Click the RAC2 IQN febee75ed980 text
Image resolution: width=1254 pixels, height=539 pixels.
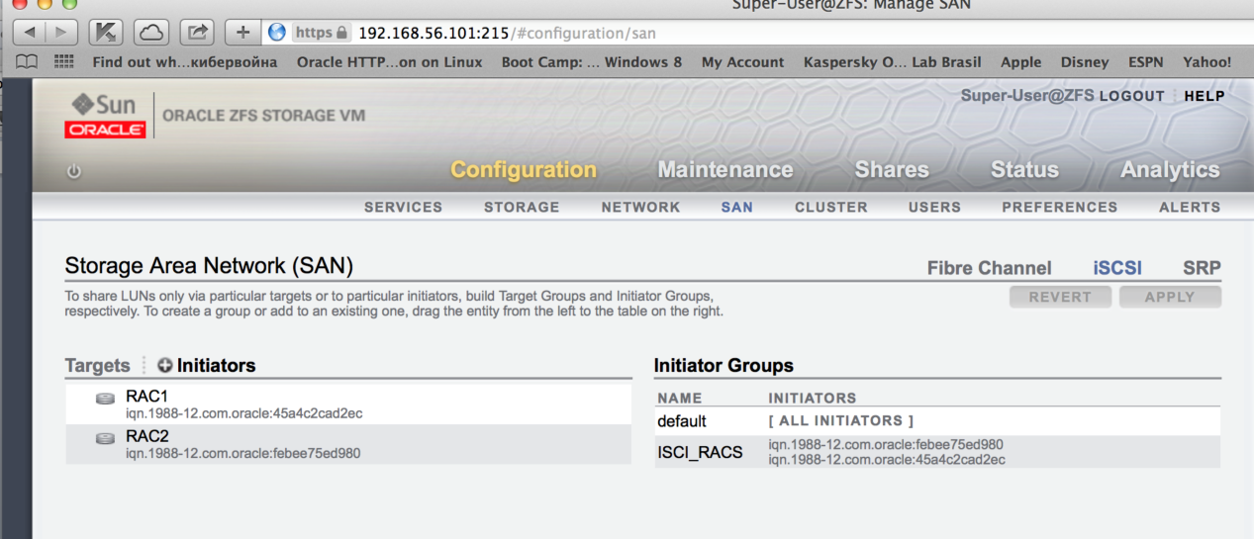coord(242,453)
